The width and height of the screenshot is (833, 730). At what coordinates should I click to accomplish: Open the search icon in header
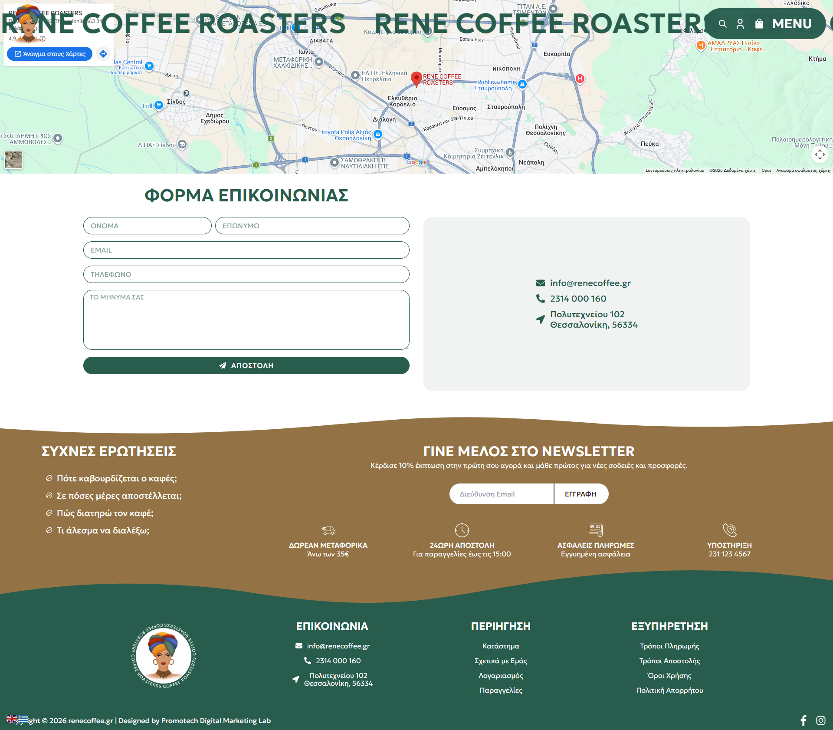(x=722, y=24)
